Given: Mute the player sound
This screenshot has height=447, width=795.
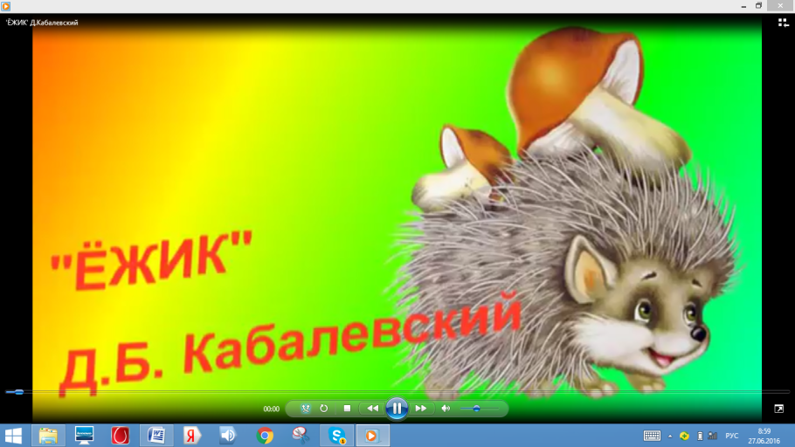Looking at the screenshot, I should click(x=446, y=409).
